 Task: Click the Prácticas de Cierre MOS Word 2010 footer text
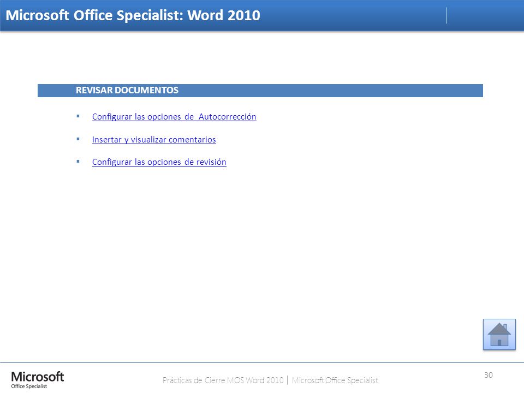(x=223, y=380)
